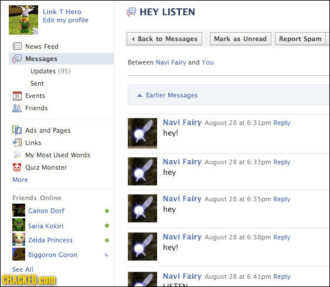
Task: Open the Sent messages folder
Action: 37,83
